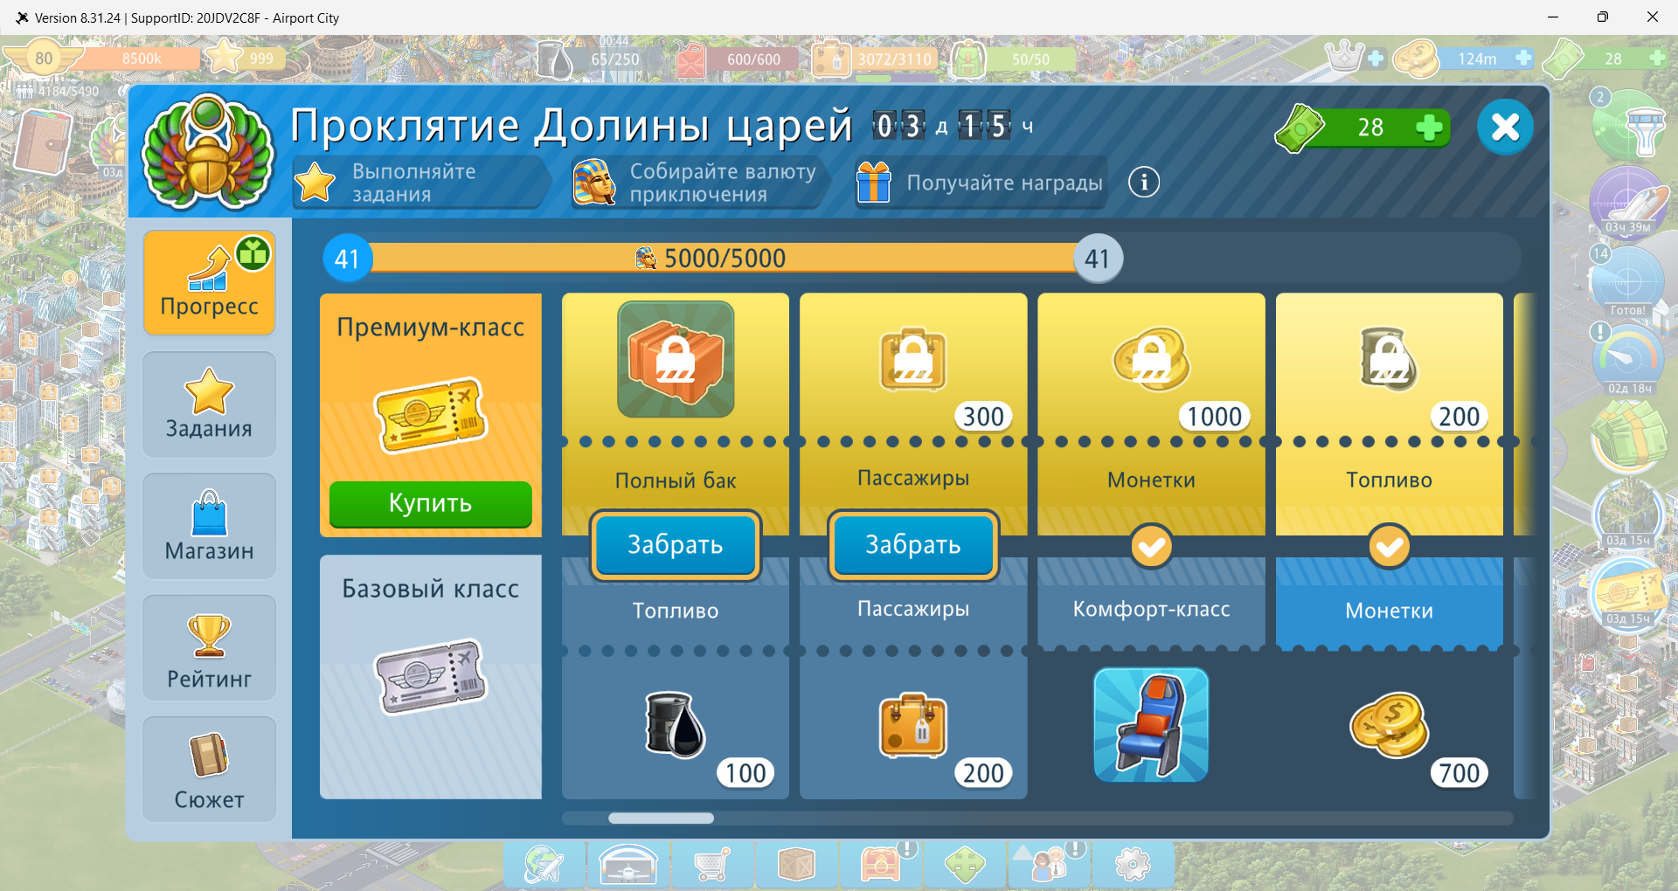Open the chest icon in bottom toolbar
Viewport: 1678px width, 891px height.
tap(880, 865)
